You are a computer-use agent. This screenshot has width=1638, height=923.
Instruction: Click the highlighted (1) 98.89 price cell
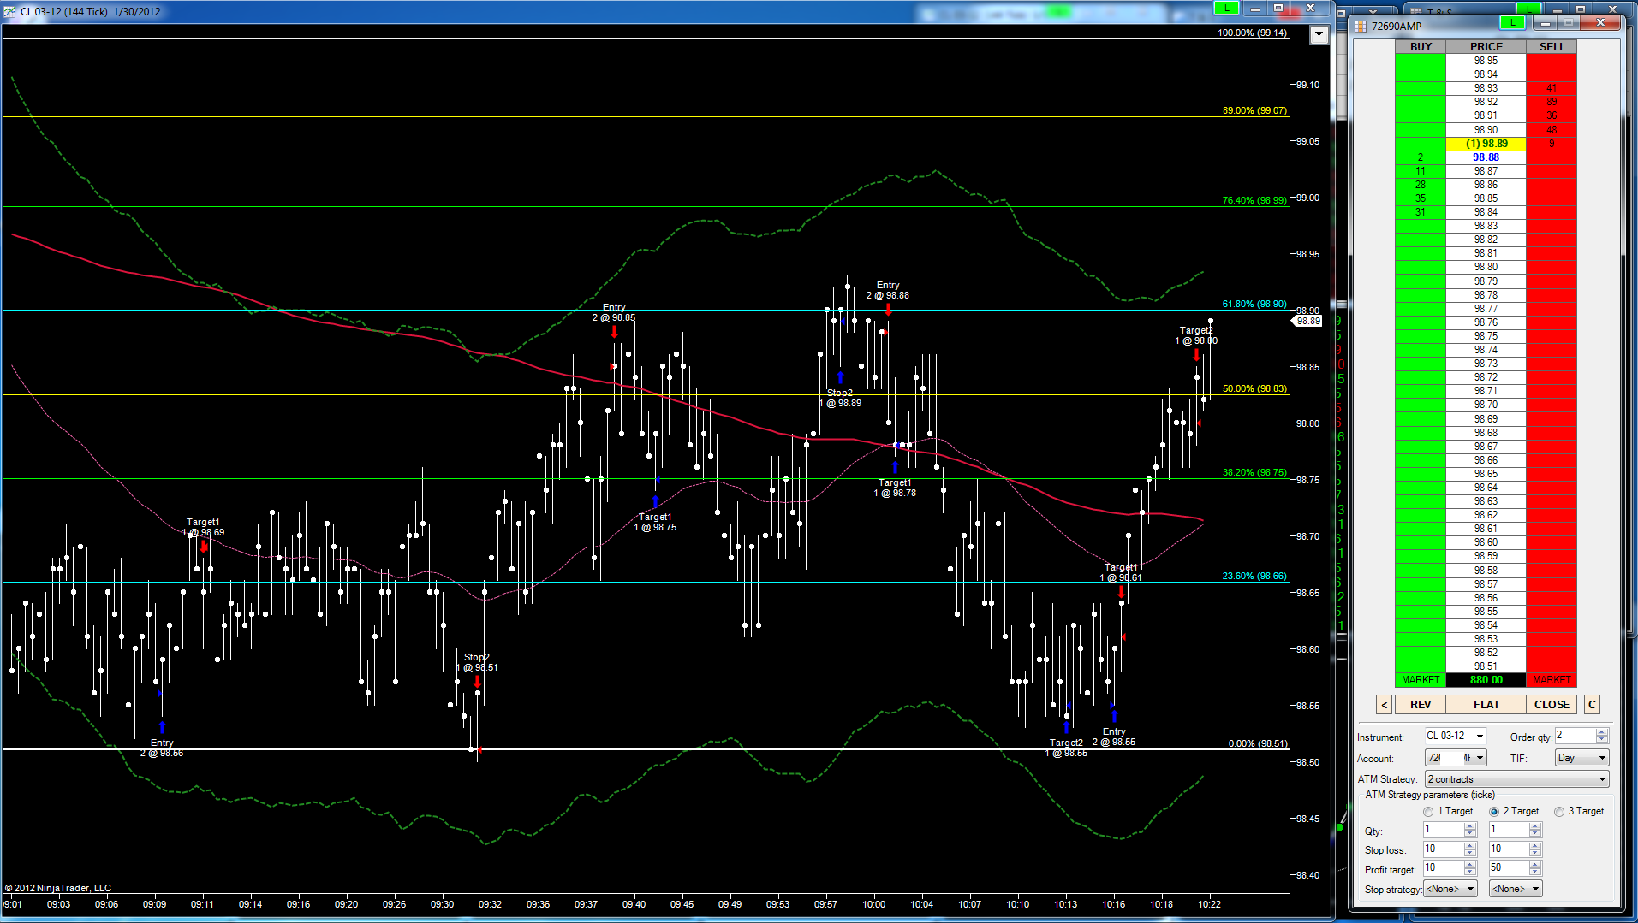click(x=1486, y=144)
